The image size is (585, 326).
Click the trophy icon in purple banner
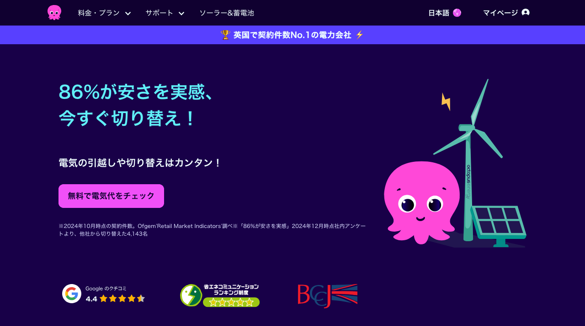225,35
